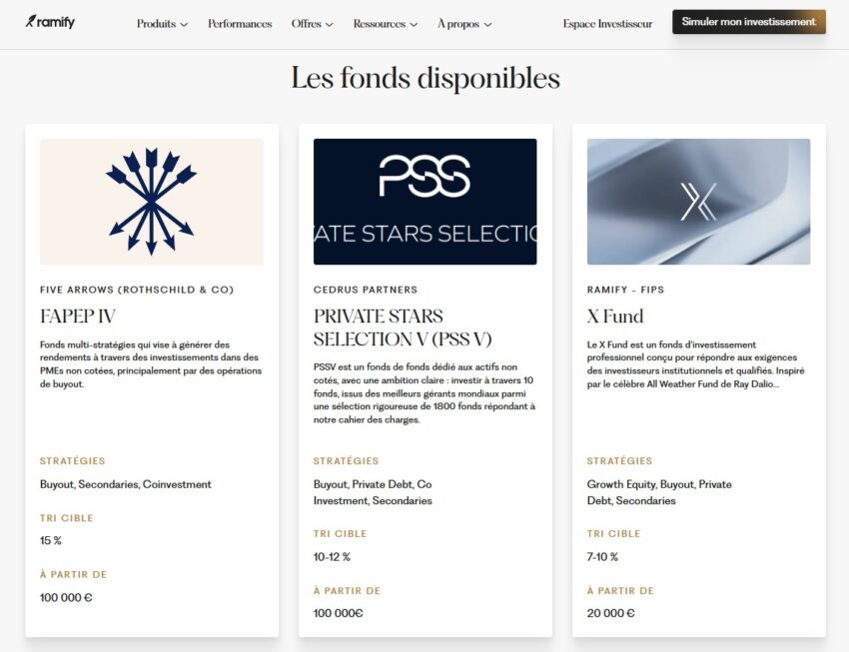Viewport: 849px width, 652px height.
Task: Expand the Offres dropdown menu
Action: 312,24
